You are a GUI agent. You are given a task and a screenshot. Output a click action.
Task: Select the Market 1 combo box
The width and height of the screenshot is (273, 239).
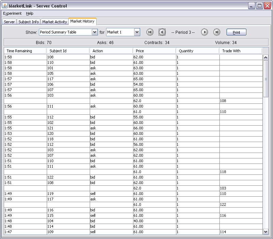coord(123,32)
